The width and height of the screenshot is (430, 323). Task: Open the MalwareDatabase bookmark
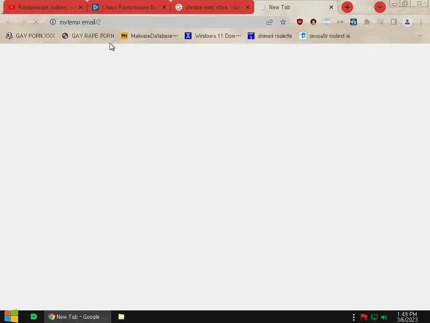[x=149, y=36]
